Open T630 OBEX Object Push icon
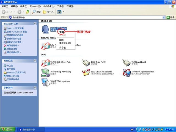Image resolution: width=176 pixels, height=132 pixels. coord(45,63)
